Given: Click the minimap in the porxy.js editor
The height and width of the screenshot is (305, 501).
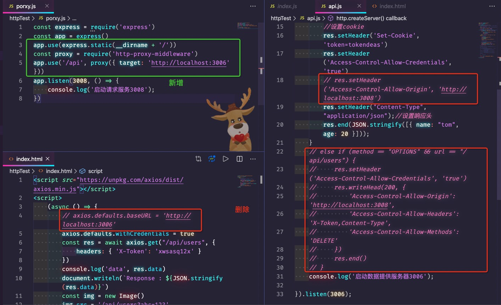Looking at the screenshot, I should pos(248,27).
